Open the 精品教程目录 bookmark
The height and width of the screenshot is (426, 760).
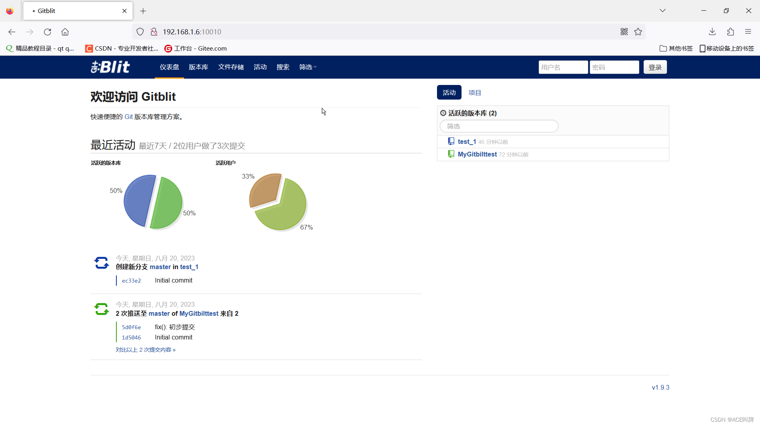coord(40,49)
